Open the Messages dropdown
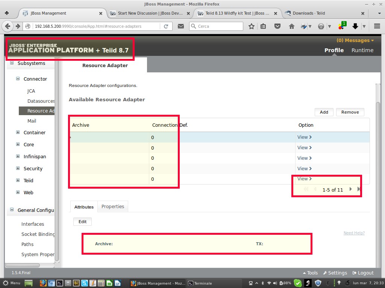 click(355, 40)
